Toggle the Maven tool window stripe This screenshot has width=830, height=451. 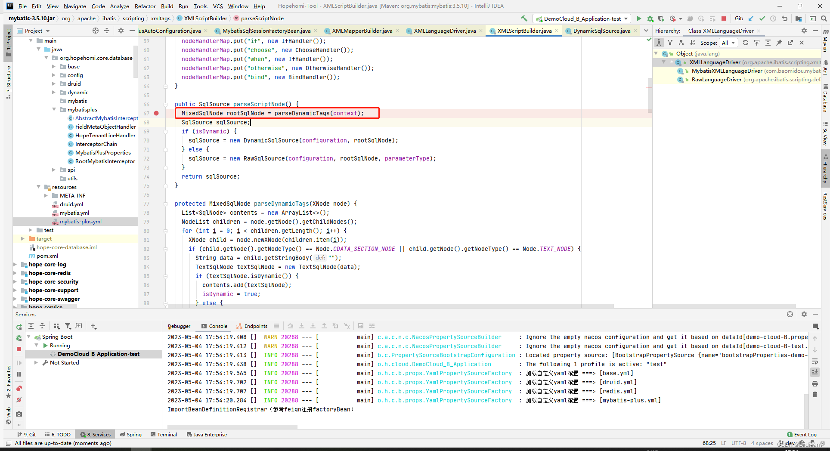825,40
